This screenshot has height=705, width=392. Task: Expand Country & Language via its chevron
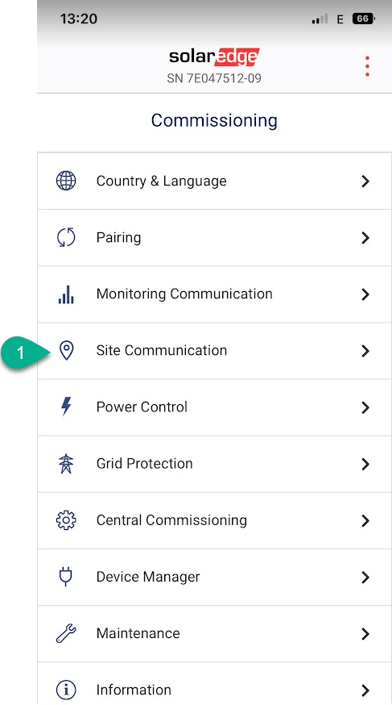(x=365, y=181)
